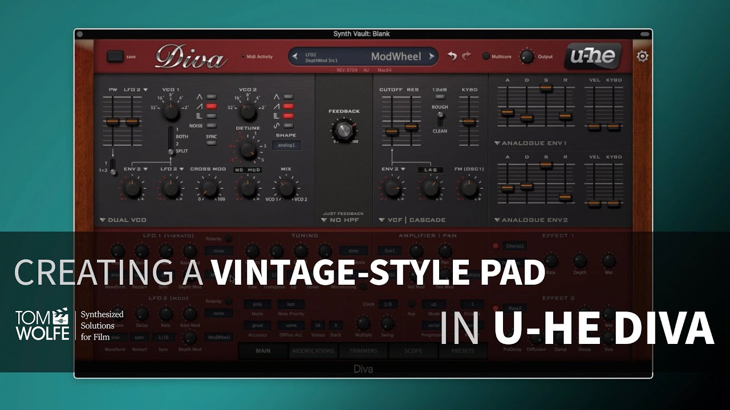730x410 pixels.
Task: Click the VCO Mix knob
Action: (286, 188)
